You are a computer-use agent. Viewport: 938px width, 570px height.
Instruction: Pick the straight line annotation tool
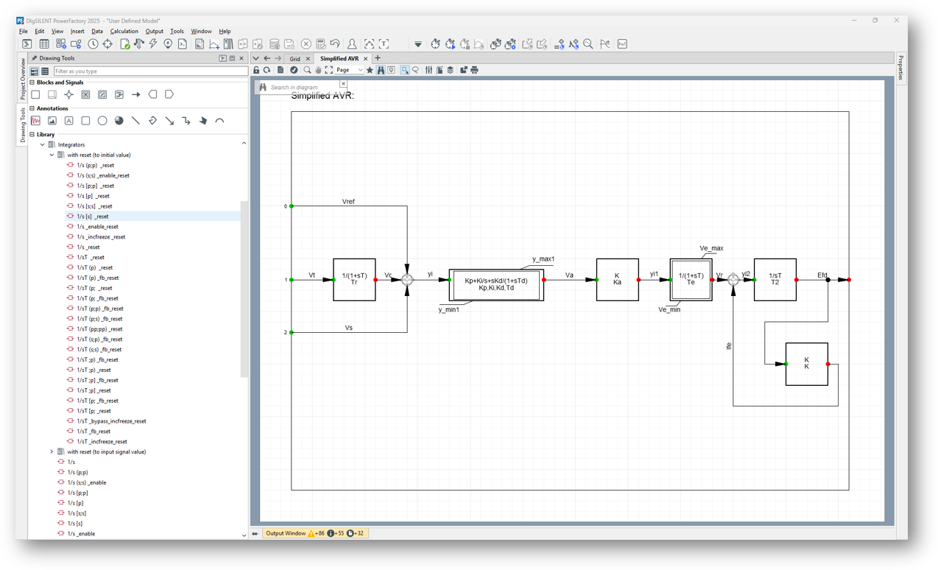click(x=135, y=121)
